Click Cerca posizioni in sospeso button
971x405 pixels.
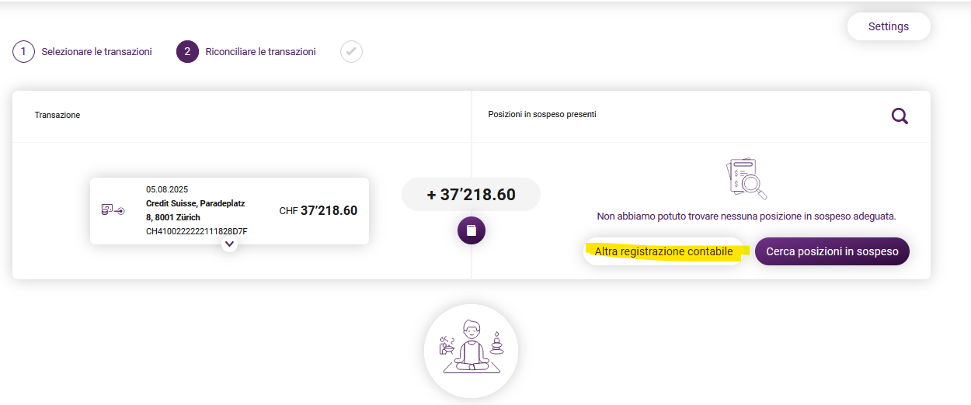click(832, 251)
